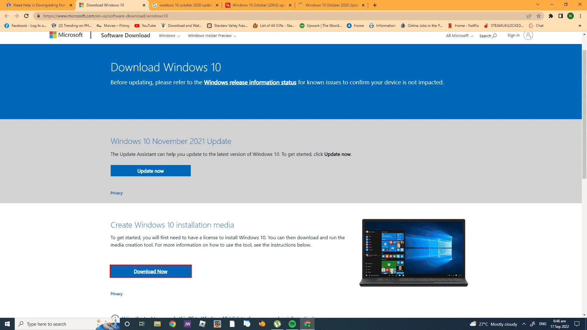This screenshot has width=587, height=330.
Task: Open the Online Jobs in the P... bookmark
Action: point(422,26)
